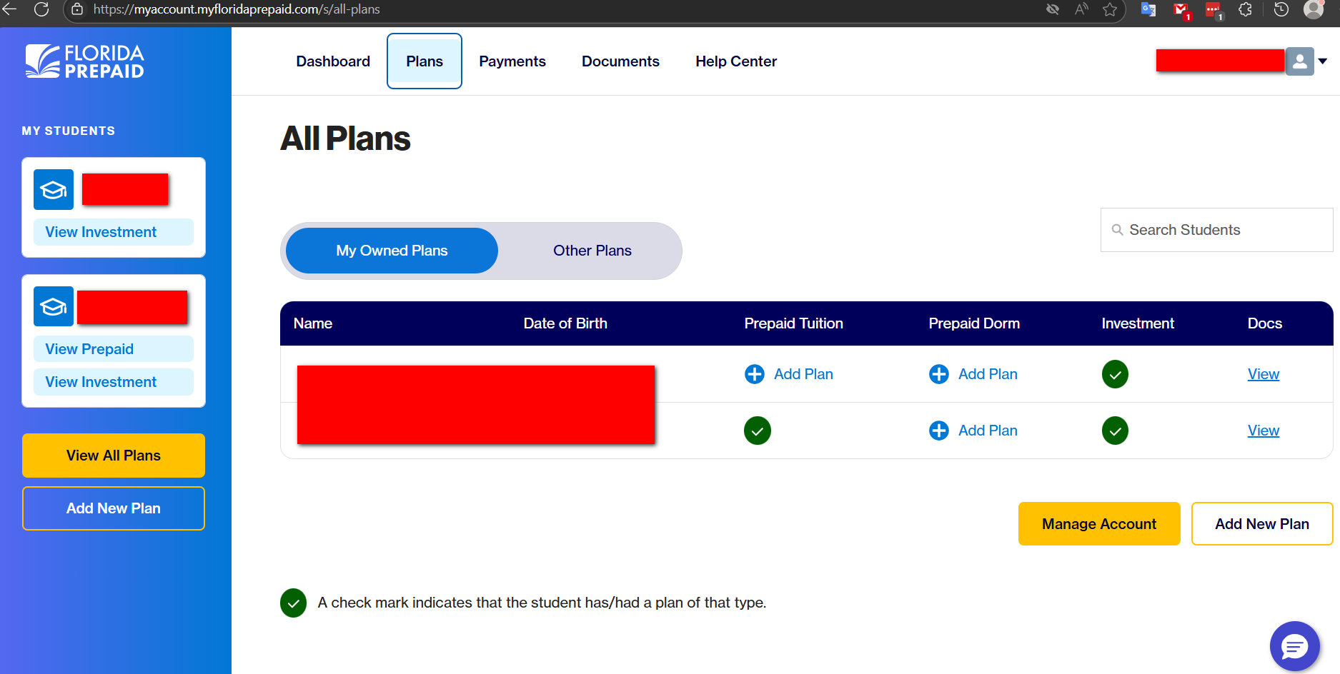Click the tracking prevention eye icon
The height and width of the screenshot is (674, 1340).
click(x=1053, y=9)
